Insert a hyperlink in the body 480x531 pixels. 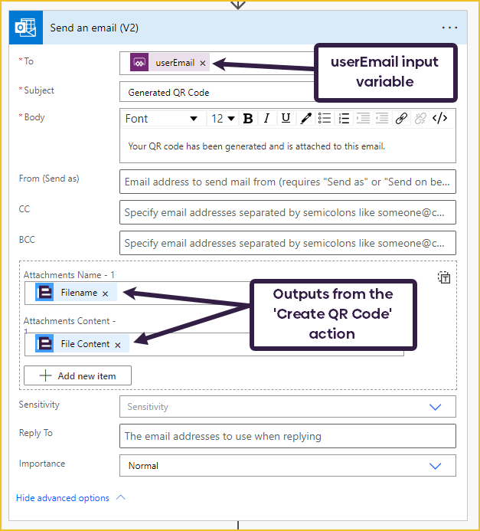[401, 118]
